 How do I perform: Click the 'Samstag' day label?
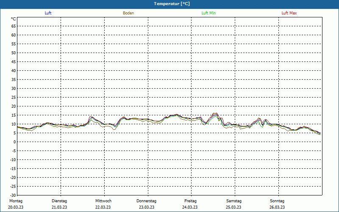click(x=234, y=201)
